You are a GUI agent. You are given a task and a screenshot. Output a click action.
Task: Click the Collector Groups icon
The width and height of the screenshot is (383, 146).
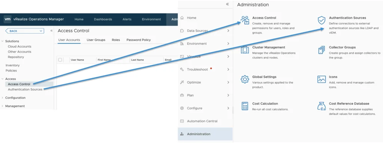point(321,50)
